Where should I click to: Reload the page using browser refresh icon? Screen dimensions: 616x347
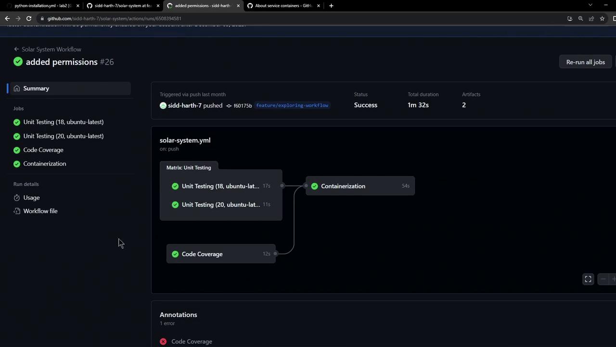click(29, 18)
